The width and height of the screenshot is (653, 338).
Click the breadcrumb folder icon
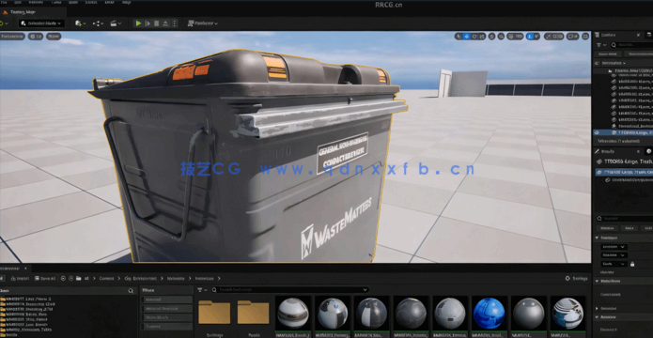pyautogui.click(x=79, y=278)
